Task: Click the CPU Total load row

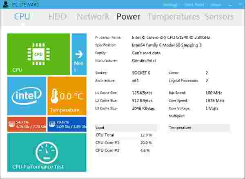Action: click(124, 135)
